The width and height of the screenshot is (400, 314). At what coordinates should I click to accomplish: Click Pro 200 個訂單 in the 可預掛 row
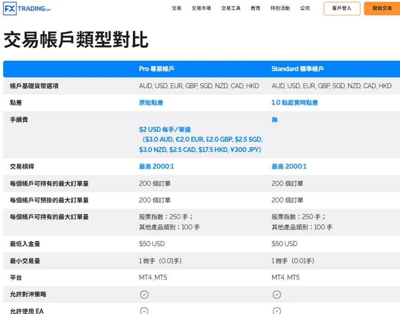[x=155, y=200]
